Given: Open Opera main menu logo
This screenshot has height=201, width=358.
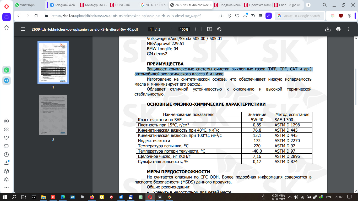Looking at the screenshot, I should tap(7, 6).
